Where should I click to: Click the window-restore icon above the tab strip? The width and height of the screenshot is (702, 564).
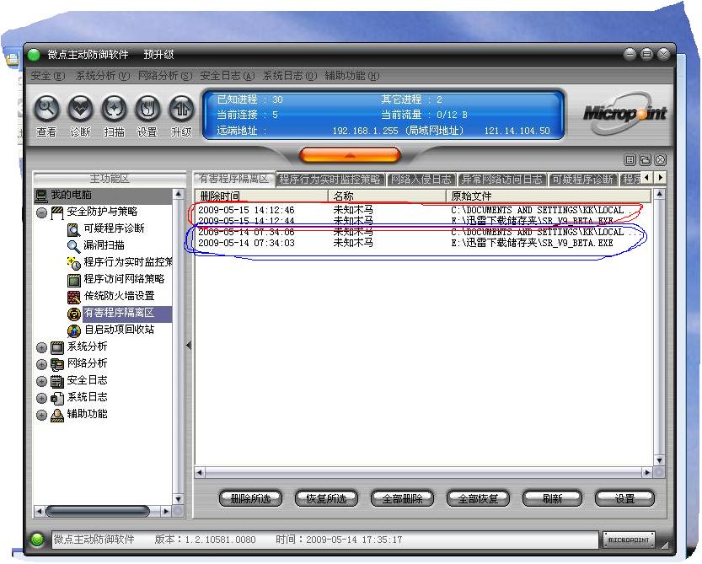click(x=646, y=159)
